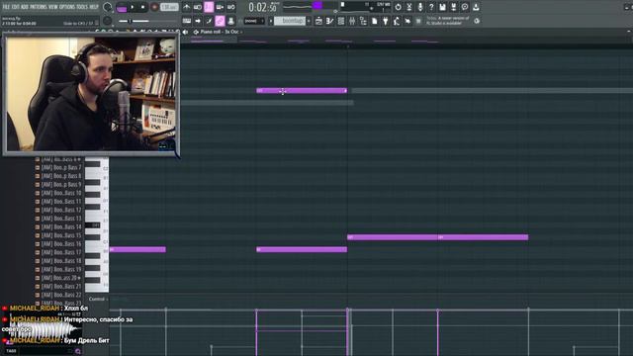Toggle typing keyboard to piano icon
This screenshot has width=633, height=356.
187,21
